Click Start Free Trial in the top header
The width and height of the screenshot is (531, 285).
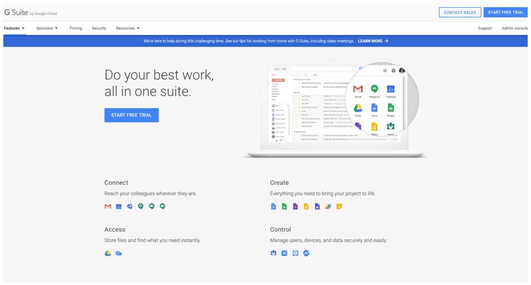point(505,12)
